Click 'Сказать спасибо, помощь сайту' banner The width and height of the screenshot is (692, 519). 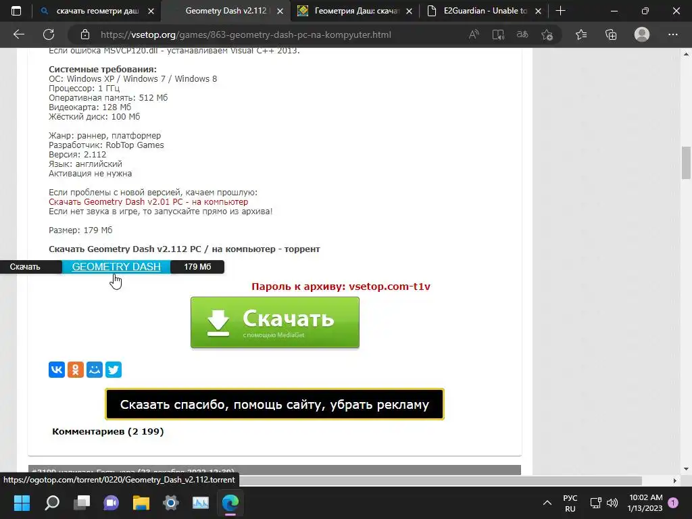[x=274, y=404]
